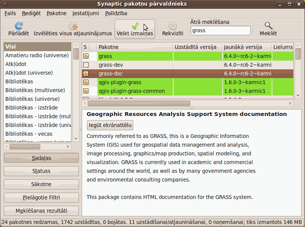Click package list scroll up arrow
Viewport: 305px width, 227px height.
(x=298, y=45)
